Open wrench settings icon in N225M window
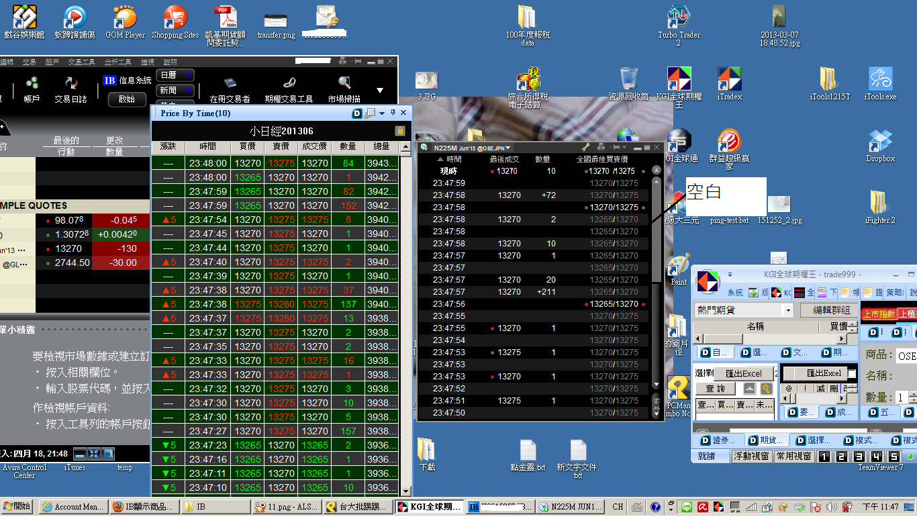 point(585,148)
